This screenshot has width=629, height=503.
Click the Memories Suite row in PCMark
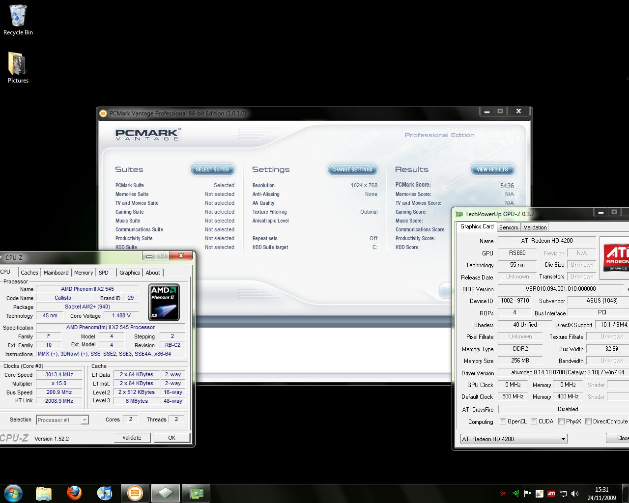pos(175,194)
